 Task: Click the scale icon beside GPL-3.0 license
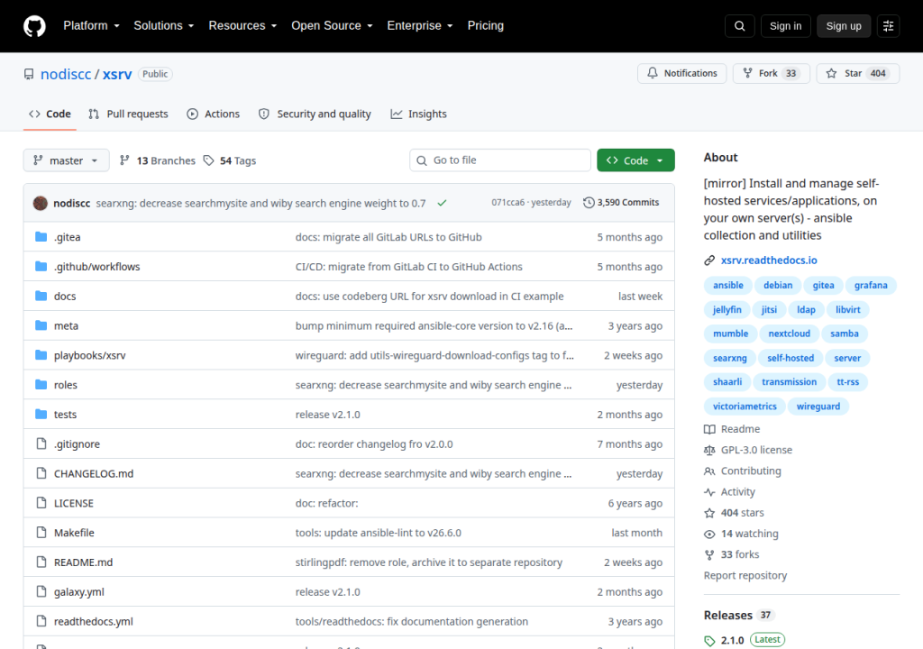[709, 450]
